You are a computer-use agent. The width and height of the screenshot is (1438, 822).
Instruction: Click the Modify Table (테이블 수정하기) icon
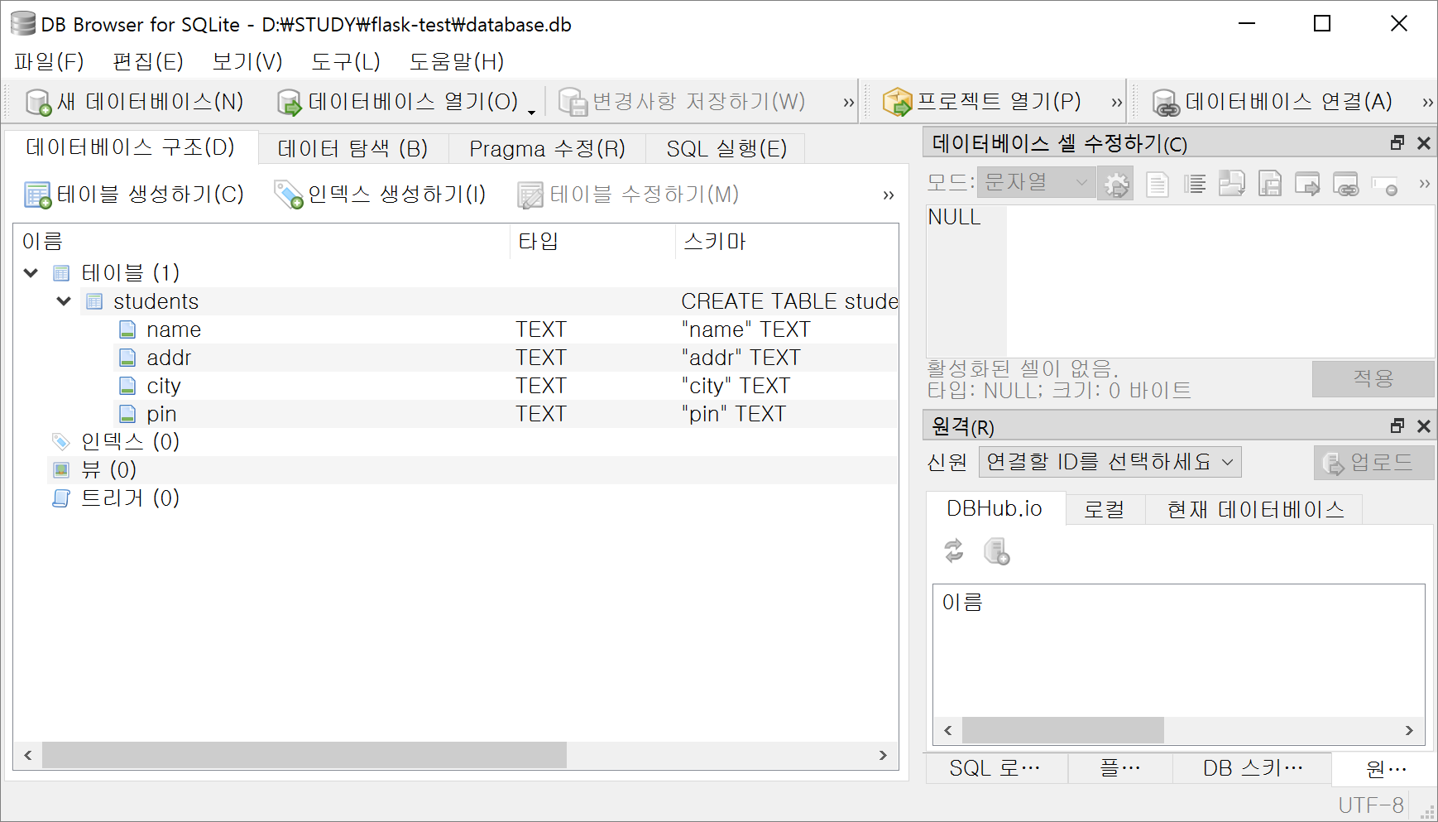pos(530,195)
